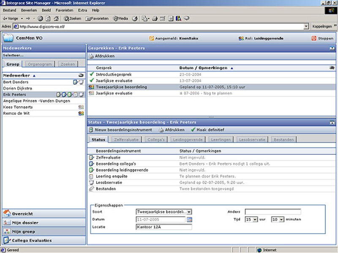The width and height of the screenshot is (338, 253).
Task: Click the Nieuw beoordelingsinstrument icon
Action: point(91,130)
